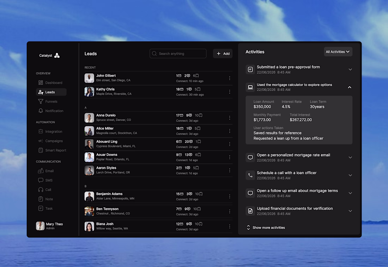Click the Total Interest value $267,272.00

301,120
